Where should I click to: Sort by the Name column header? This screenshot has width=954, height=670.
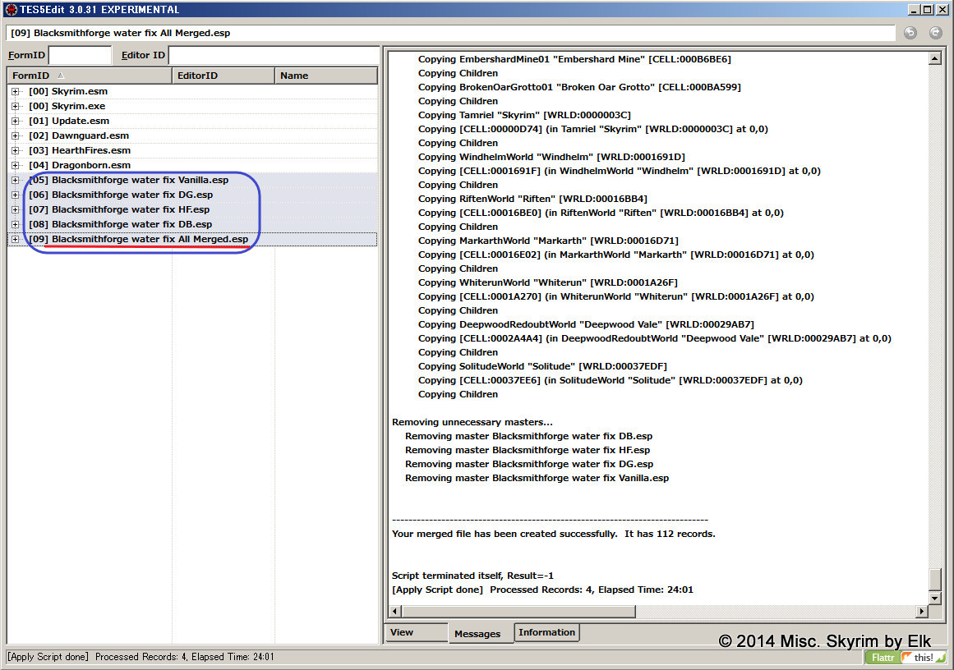point(326,76)
